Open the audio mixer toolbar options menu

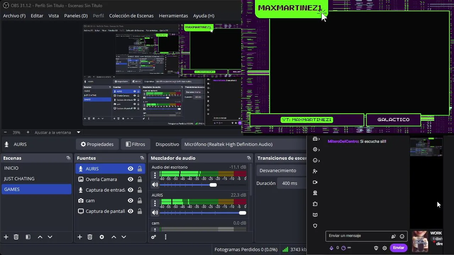pos(166,237)
